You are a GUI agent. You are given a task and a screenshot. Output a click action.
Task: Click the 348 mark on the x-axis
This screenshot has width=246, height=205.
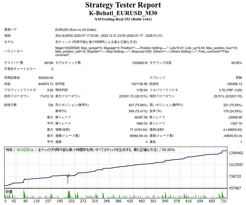pyautogui.click(x=107, y=201)
